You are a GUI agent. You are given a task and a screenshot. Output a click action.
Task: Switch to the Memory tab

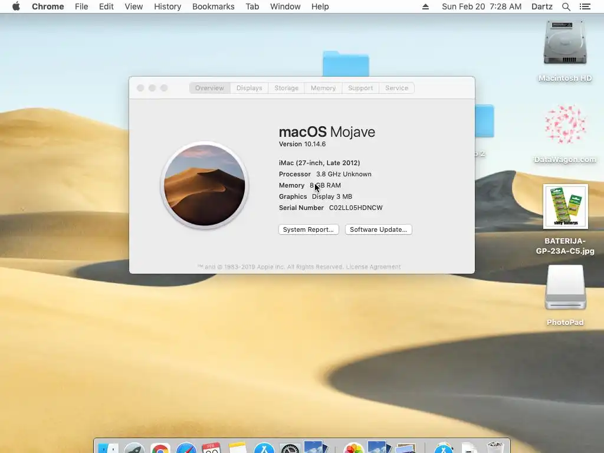(323, 88)
